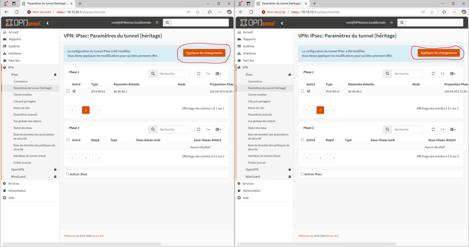Focus the Phase 1 Recherche field, right window
The image size is (469, 247).
408,74
